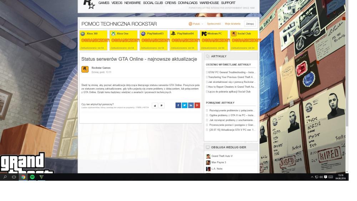357x201 pixels.
Task: Open Windows taskbar search
Action: click(x=5, y=177)
